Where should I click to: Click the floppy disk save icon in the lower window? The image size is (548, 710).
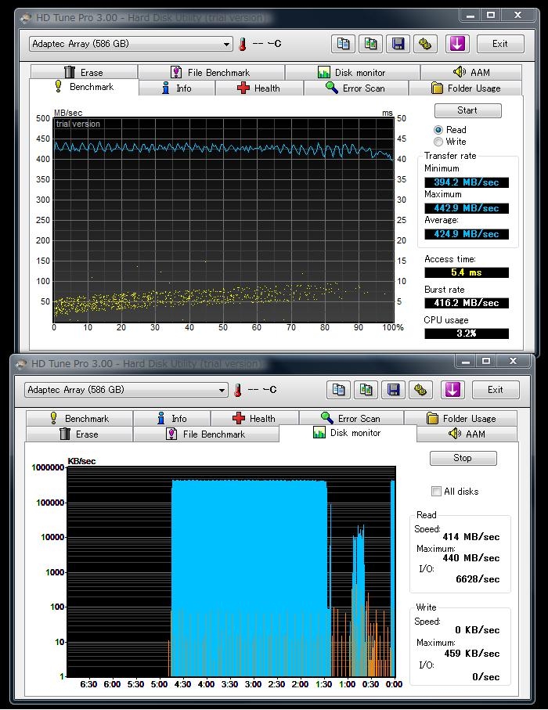394,389
